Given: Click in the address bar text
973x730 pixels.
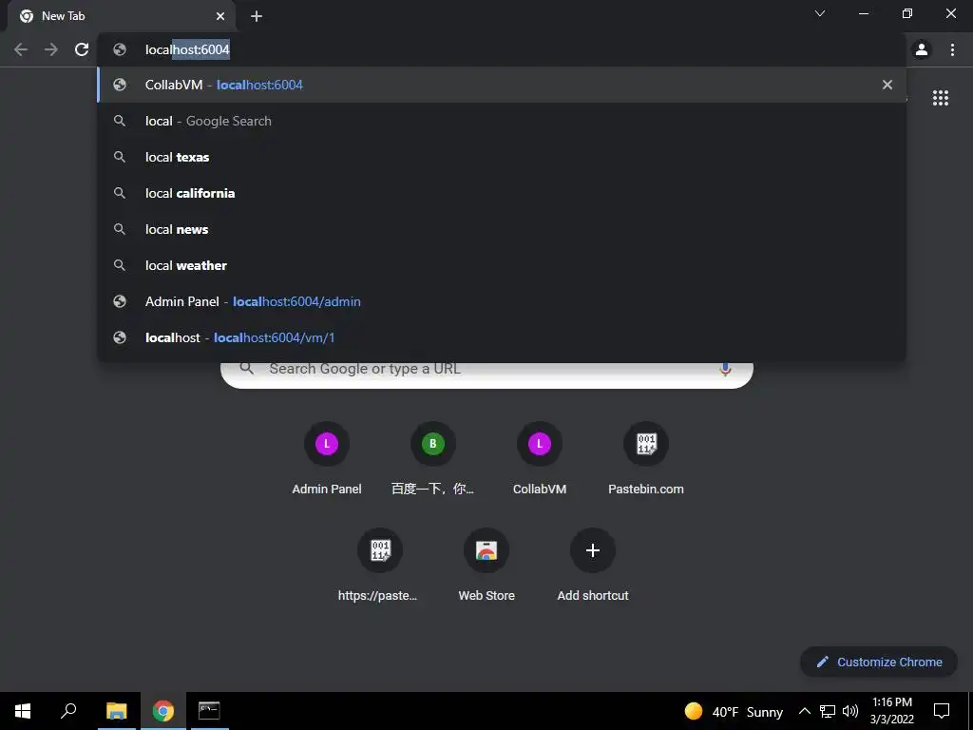Looking at the screenshot, I should coord(187,49).
